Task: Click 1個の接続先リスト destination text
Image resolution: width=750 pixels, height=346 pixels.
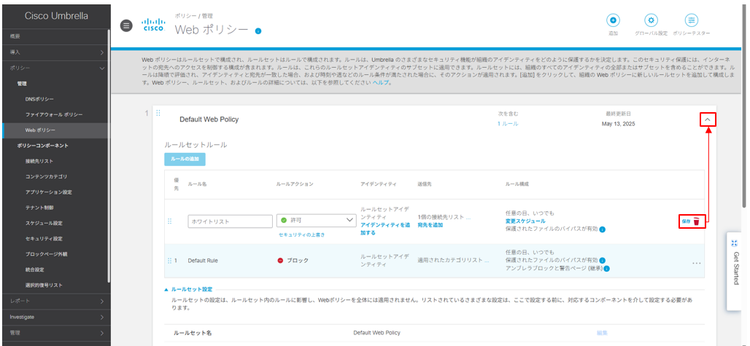Action: [444, 216]
